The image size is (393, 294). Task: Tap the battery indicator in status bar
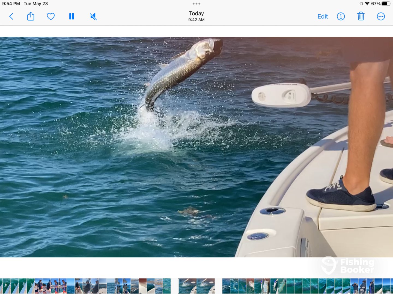[x=386, y=4]
